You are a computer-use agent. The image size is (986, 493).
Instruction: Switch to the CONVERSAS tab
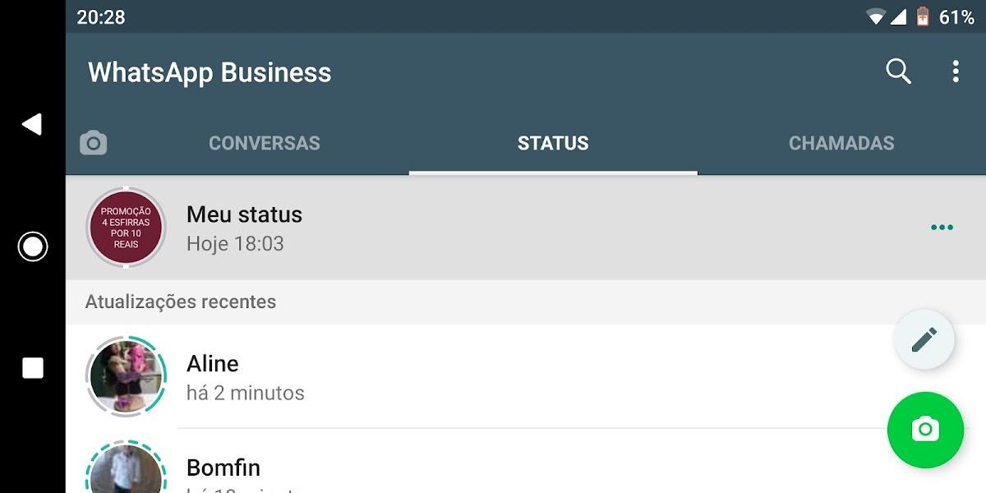pos(264,143)
